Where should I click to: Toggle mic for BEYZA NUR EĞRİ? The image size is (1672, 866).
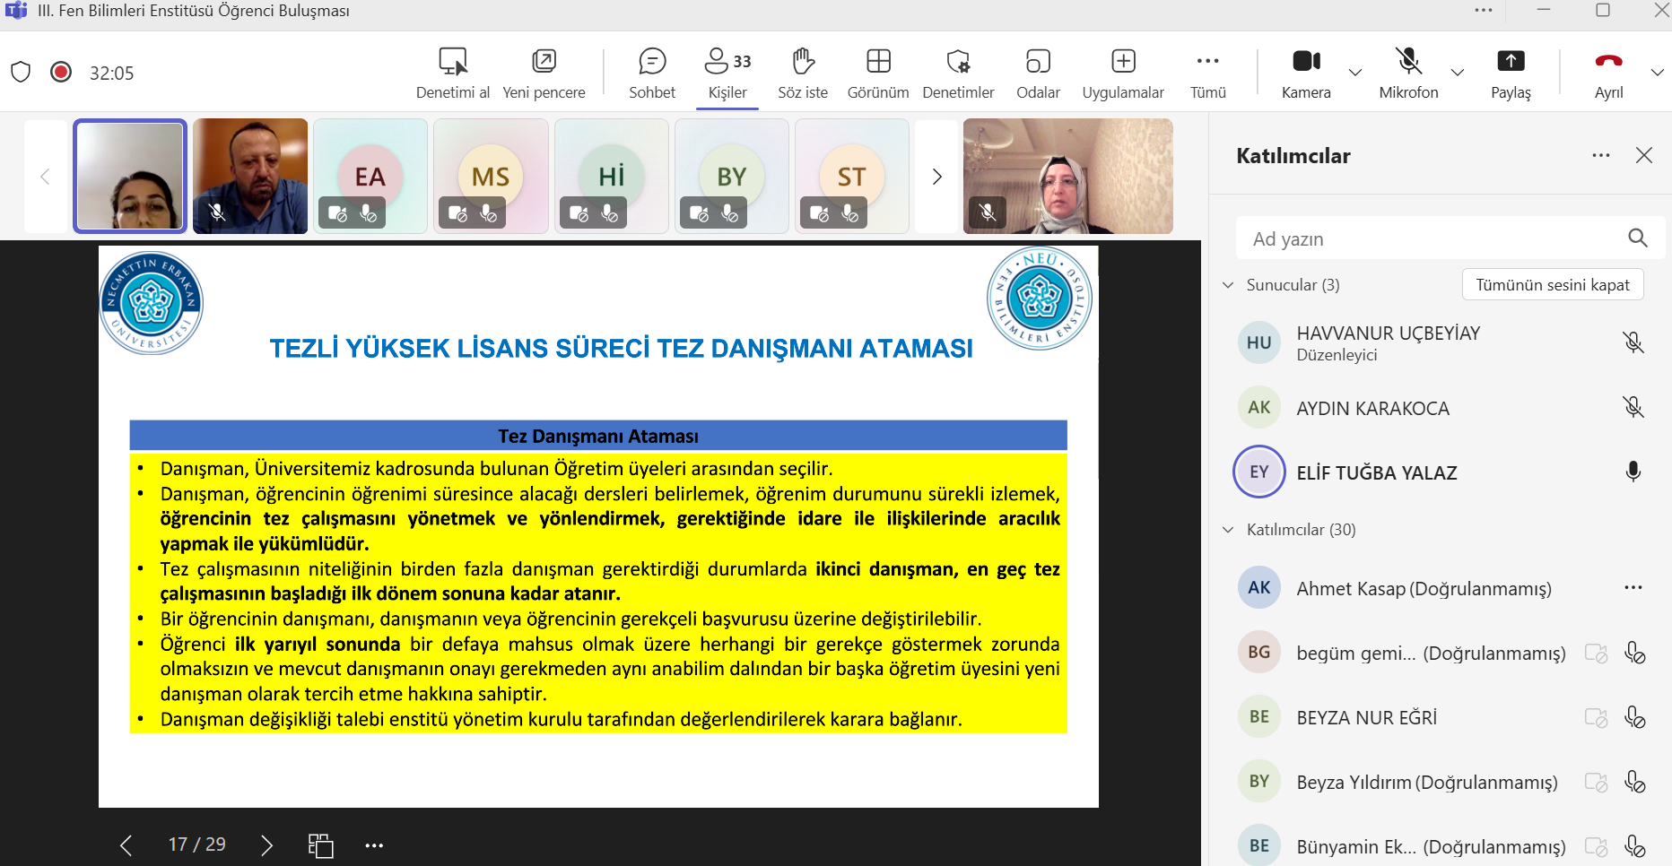(x=1634, y=718)
